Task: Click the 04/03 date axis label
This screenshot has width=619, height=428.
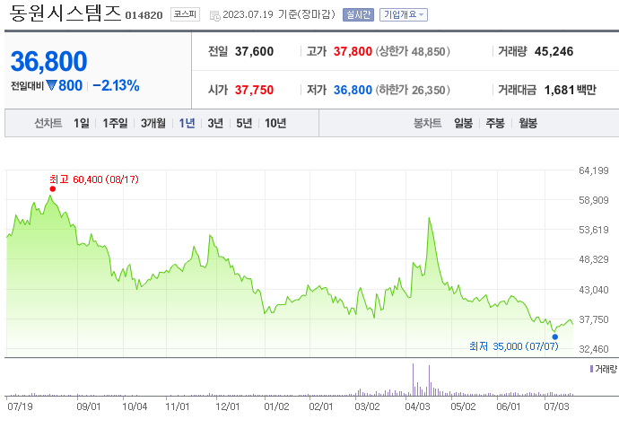Action: (x=417, y=406)
